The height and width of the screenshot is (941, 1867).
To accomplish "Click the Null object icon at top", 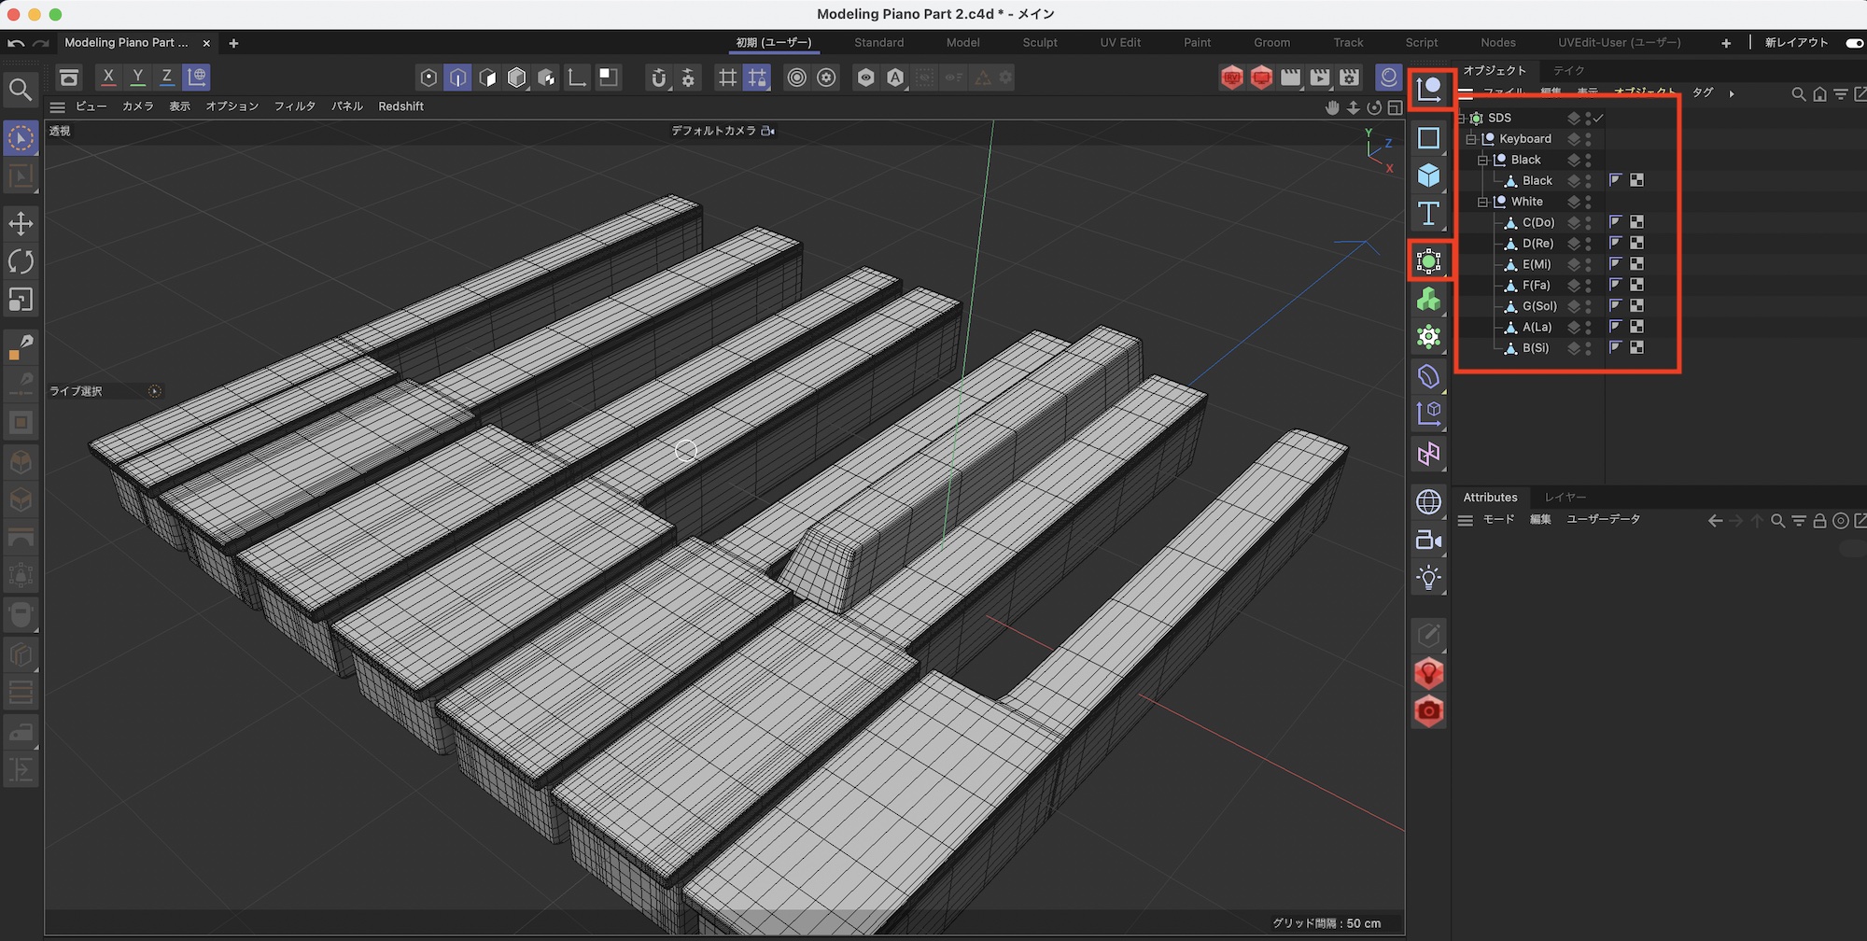I will tap(1428, 90).
